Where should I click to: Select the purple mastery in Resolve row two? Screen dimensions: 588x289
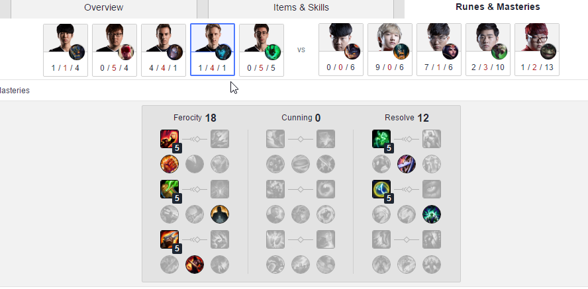(407, 164)
